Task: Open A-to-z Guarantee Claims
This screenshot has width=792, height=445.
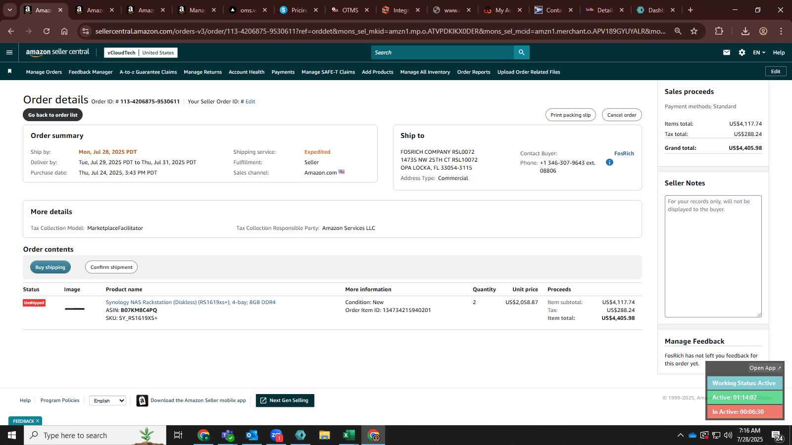Action: 148,72
